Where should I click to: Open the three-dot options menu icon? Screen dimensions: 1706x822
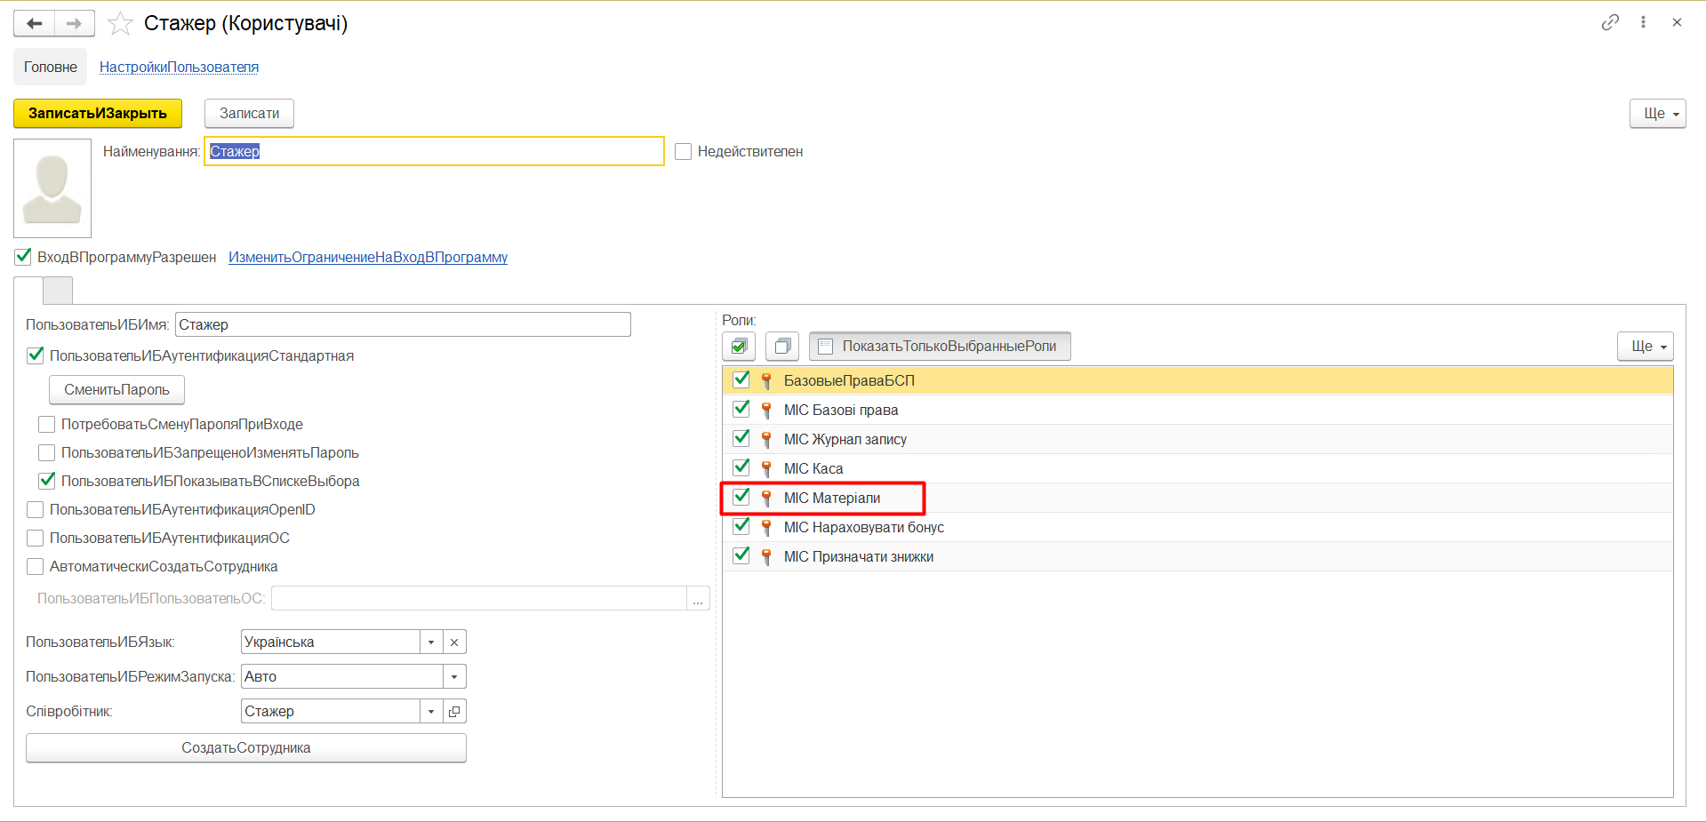(x=1643, y=22)
